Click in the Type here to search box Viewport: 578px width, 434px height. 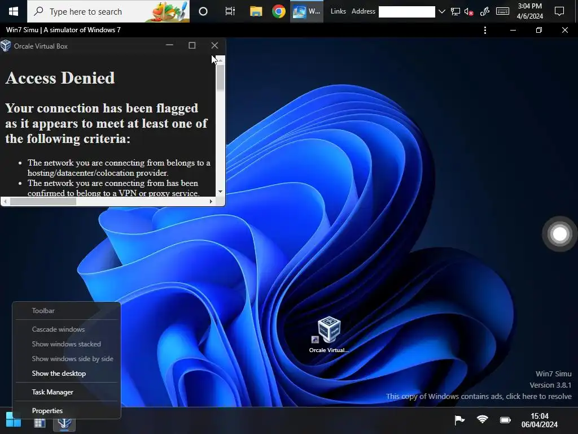click(108, 11)
